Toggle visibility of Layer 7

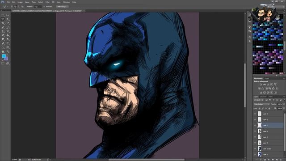click(x=255, y=125)
